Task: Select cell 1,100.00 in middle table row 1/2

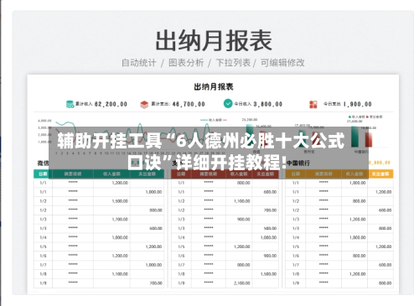Action: [x=242, y=201]
